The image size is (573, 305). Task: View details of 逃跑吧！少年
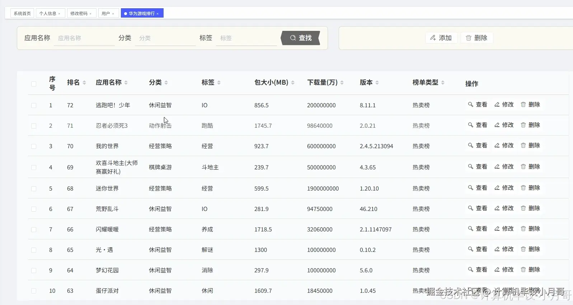pyautogui.click(x=478, y=104)
